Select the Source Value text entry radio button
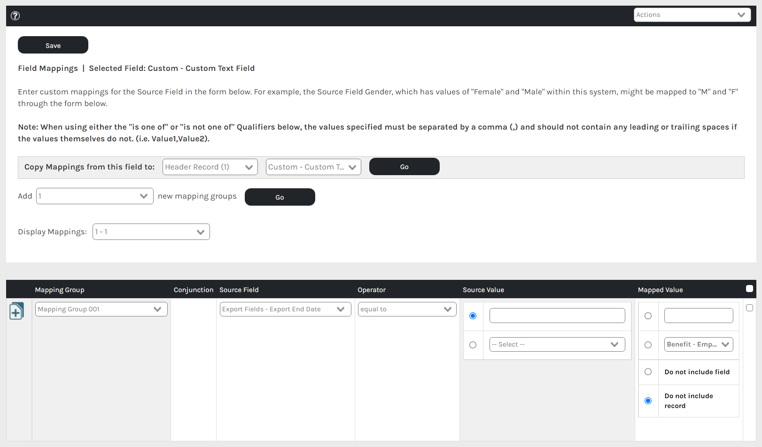762x447 pixels. pyautogui.click(x=473, y=316)
